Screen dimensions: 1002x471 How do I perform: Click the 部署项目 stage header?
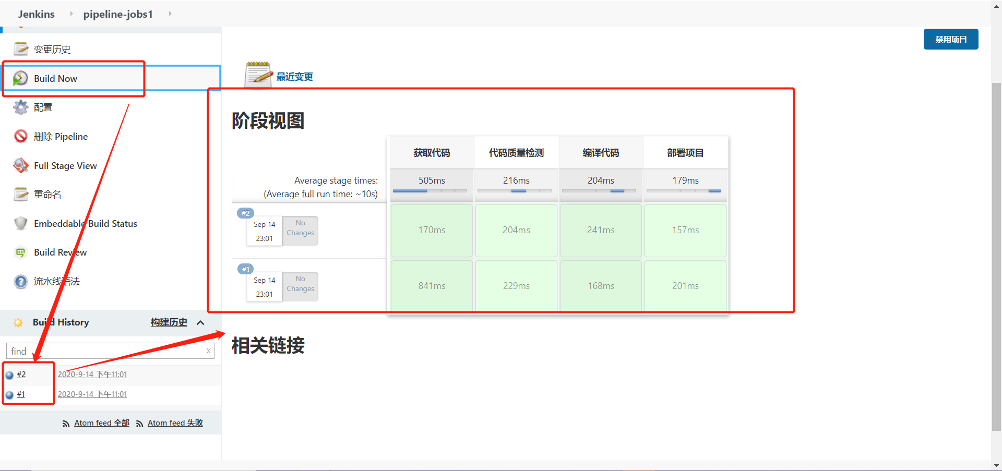click(x=685, y=153)
